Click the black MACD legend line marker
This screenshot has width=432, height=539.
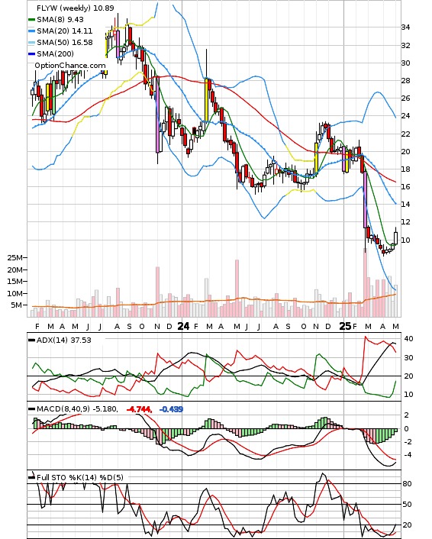31,409
